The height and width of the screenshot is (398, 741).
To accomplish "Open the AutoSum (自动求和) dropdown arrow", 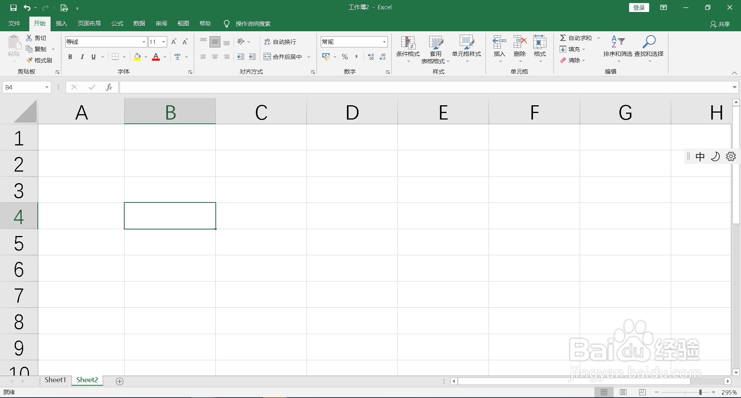I will pos(599,38).
